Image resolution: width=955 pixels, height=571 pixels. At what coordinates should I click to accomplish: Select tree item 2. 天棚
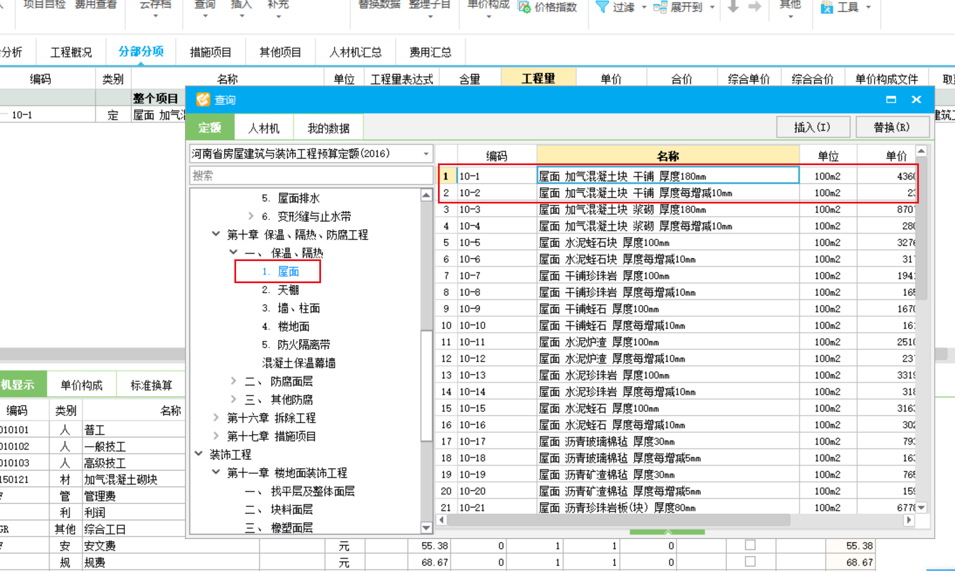tap(280, 290)
